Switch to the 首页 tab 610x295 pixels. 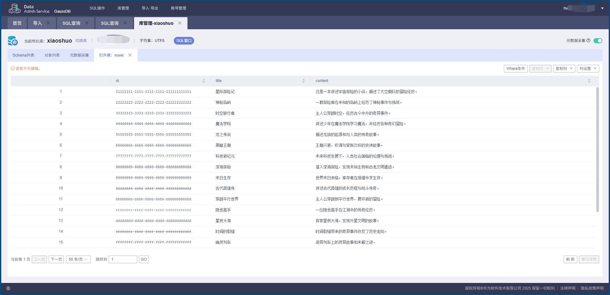click(17, 23)
